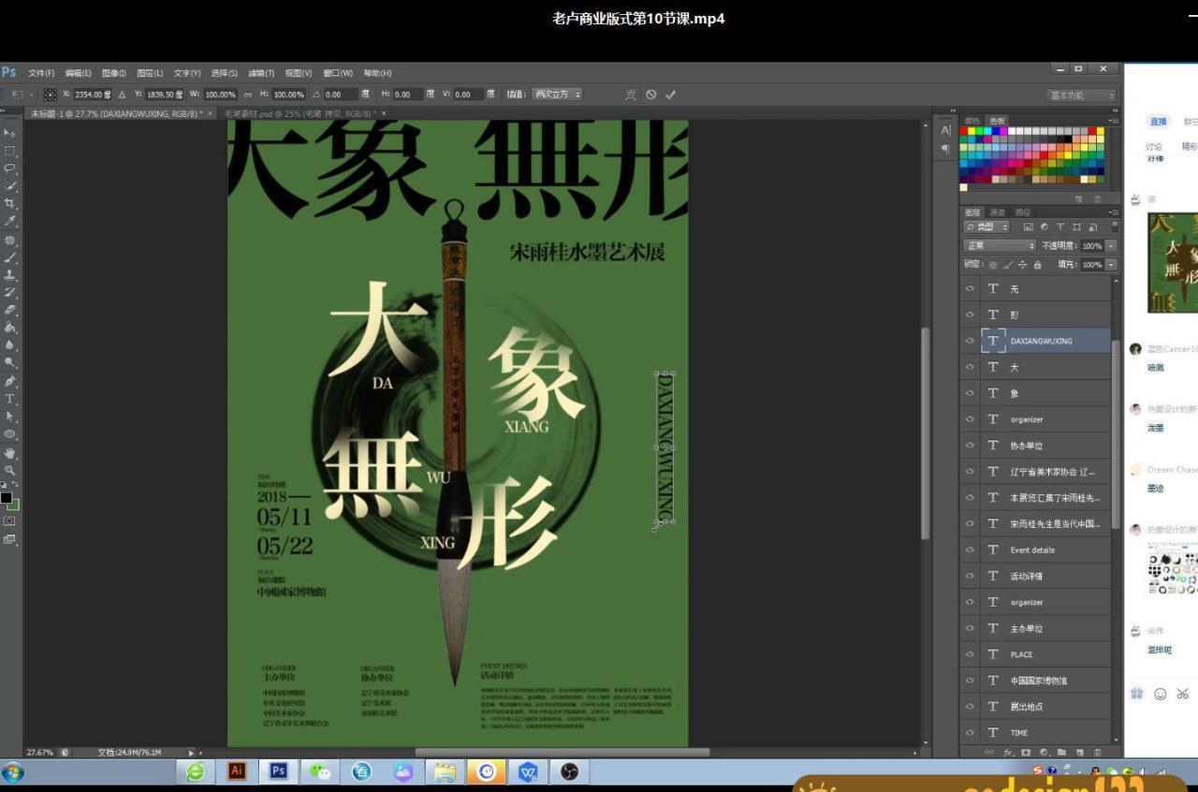Delete layer using the trash icon
The height and width of the screenshot is (792, 1198).
point(1098,752)
